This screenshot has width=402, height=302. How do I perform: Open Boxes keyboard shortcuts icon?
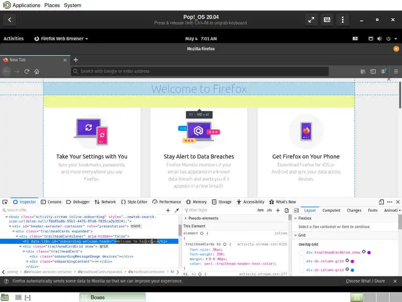point(327,20)
